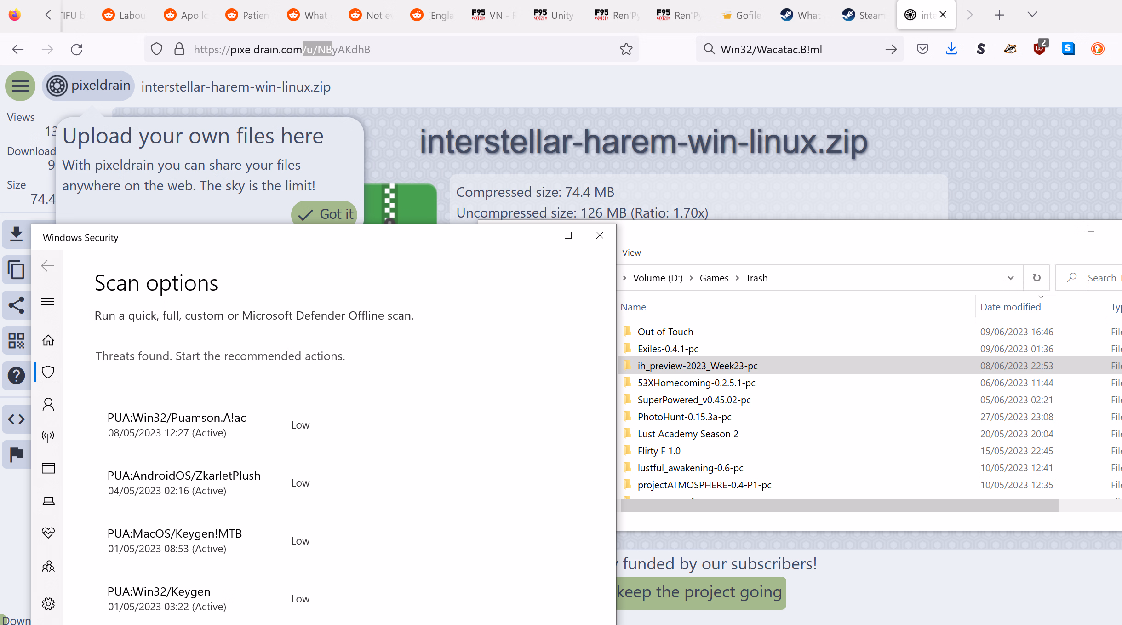
Task: Open App & browser control icon
Action: click(x=48, y=468)
